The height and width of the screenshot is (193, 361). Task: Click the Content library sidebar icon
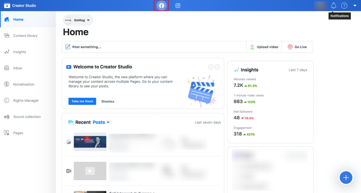[7, 36]
